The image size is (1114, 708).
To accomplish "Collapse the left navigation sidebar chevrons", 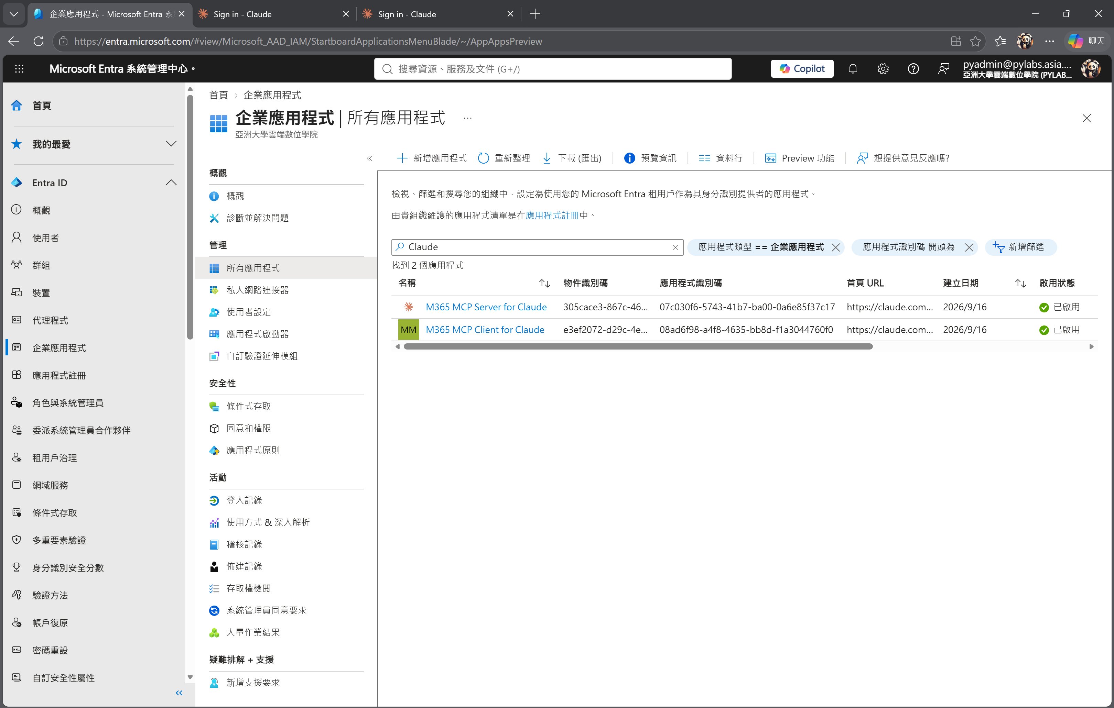I will tap(179, 692).
